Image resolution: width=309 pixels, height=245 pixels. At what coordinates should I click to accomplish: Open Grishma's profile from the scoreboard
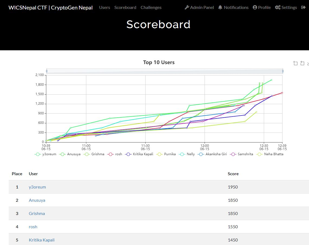coord(37,213)
